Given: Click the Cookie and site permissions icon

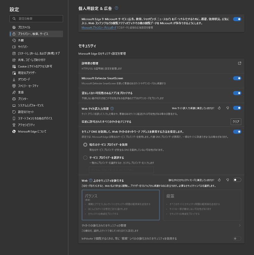Looking at the screenshot, I should (x=14, y=66).
